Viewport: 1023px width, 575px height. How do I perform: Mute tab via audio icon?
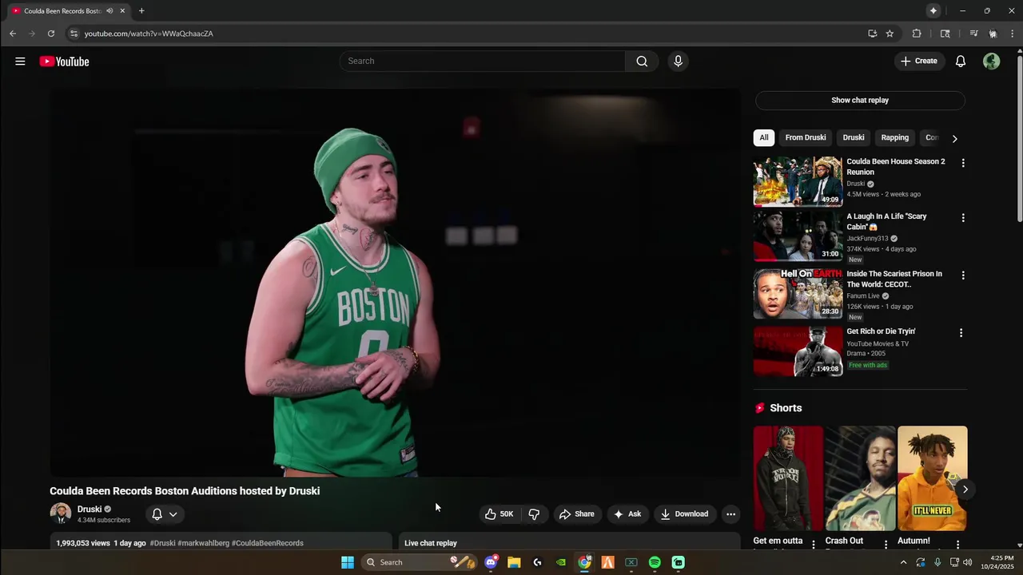coord(109,11)
